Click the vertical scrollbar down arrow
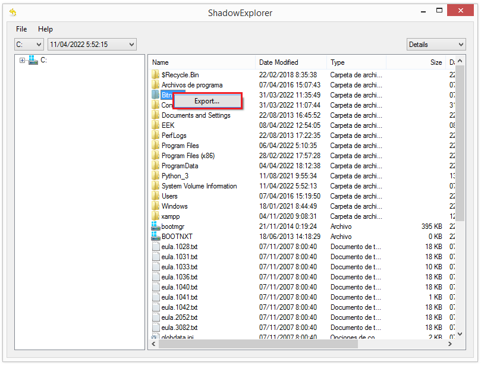The image size is (481, 365). (460, 334)
